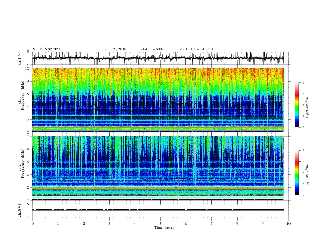Click the ch.1 color bar 'log(PSD)(V²/Hz)' label
The width and height of the screenshot is (325, 251).
(307, 107)
